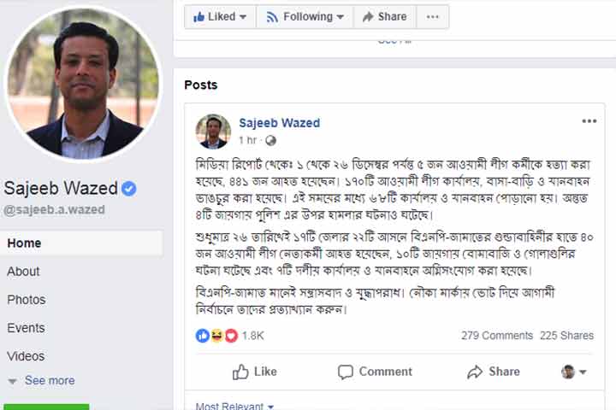Screen dimensions: 616x410
Task: Click the laughing Haha reaction emoji
Action: click(216, 336)
